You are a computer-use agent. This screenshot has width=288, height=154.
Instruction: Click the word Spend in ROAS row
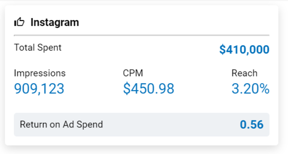coord(90,125)
